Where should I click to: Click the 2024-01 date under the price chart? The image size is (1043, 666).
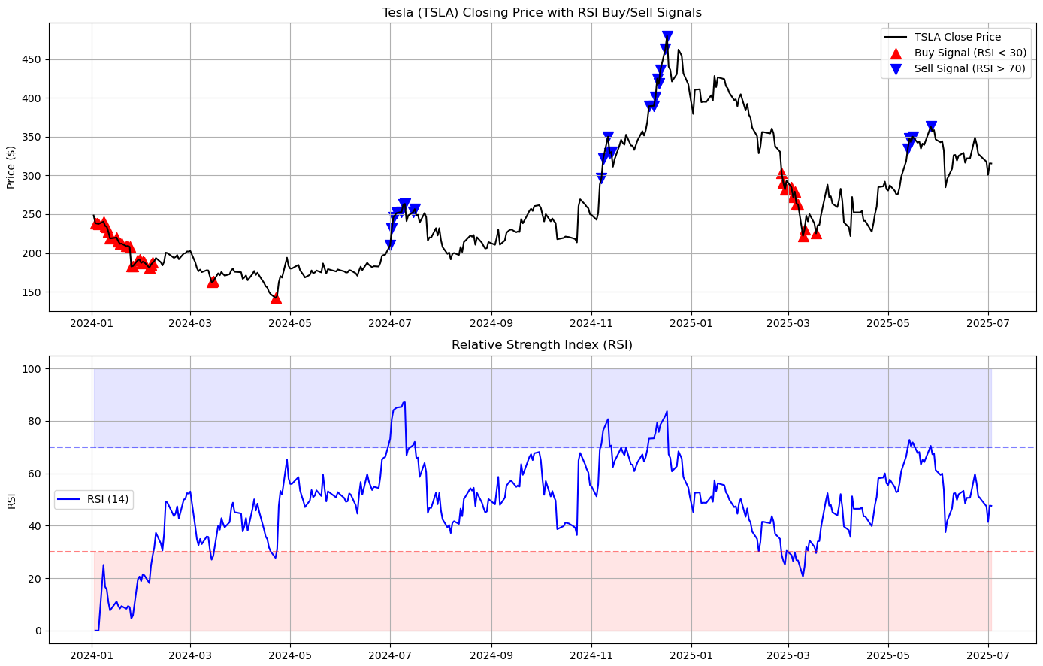(x=92, y=324)
